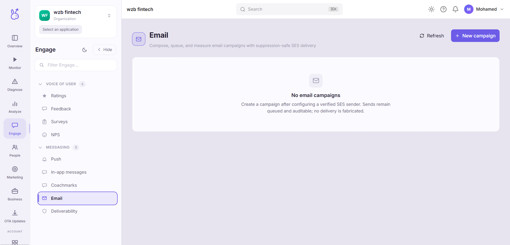The width and height of the screenshot is (510, 245).
Task: Open the OTA Updates section
Action: coord(15,216)
